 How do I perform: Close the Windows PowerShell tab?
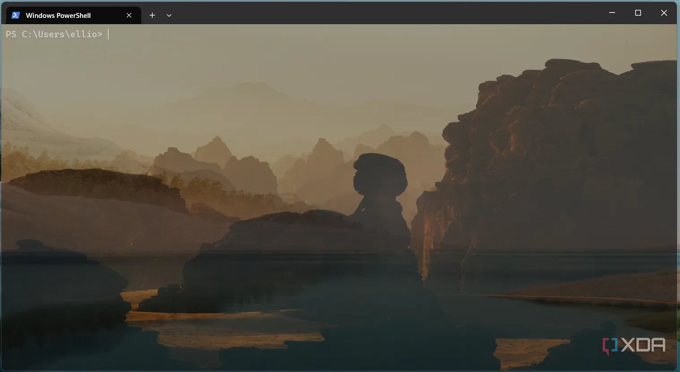coord(129,15)
